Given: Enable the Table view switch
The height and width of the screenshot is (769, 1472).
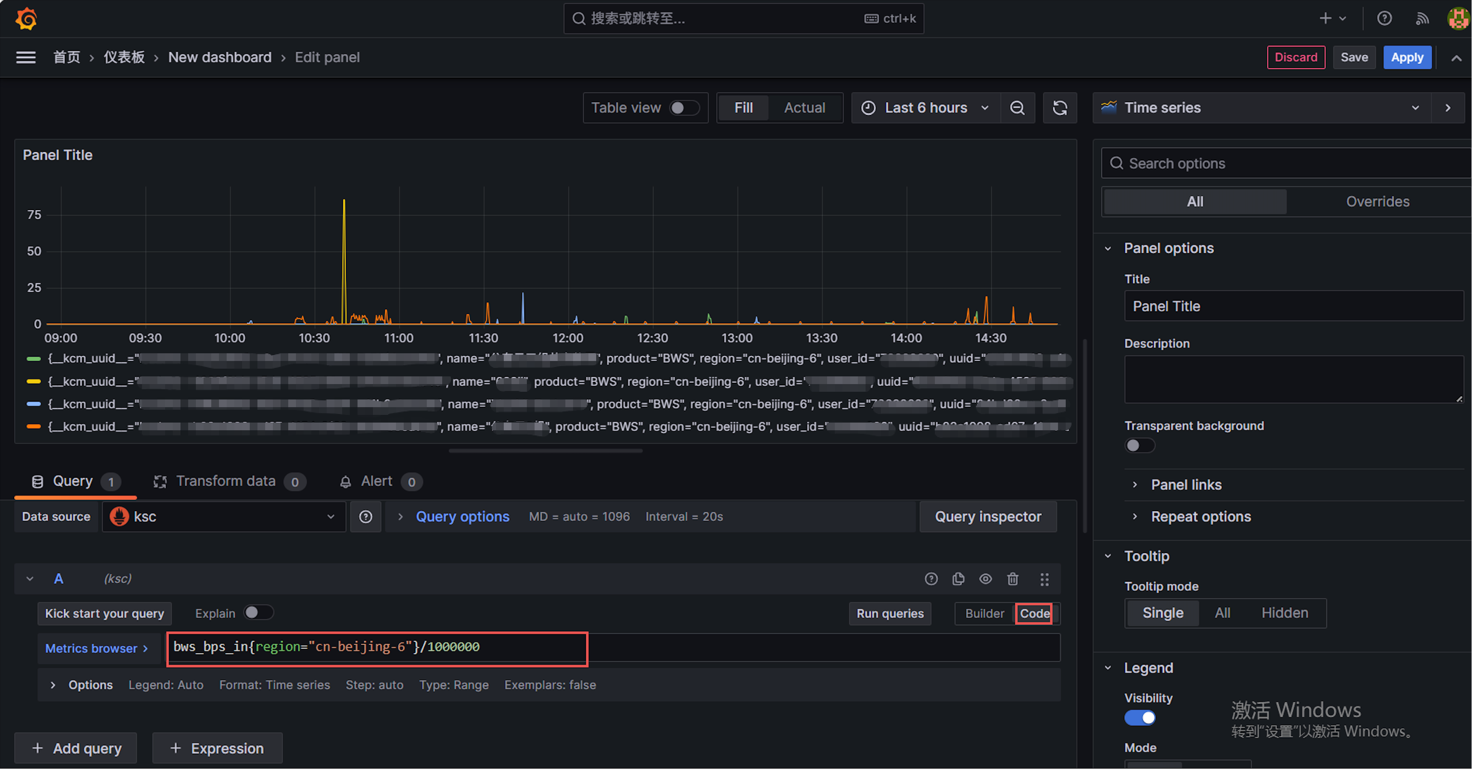Looking at the screenshot, I should tap(684, 108).
